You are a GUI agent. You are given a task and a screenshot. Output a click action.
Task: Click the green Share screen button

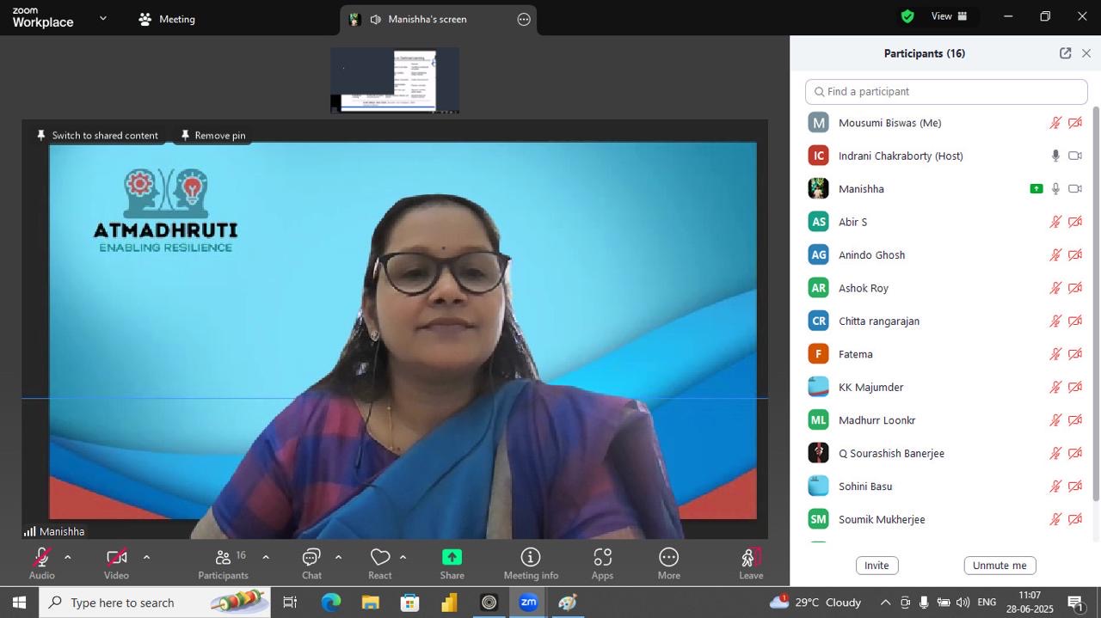point(452,563)
